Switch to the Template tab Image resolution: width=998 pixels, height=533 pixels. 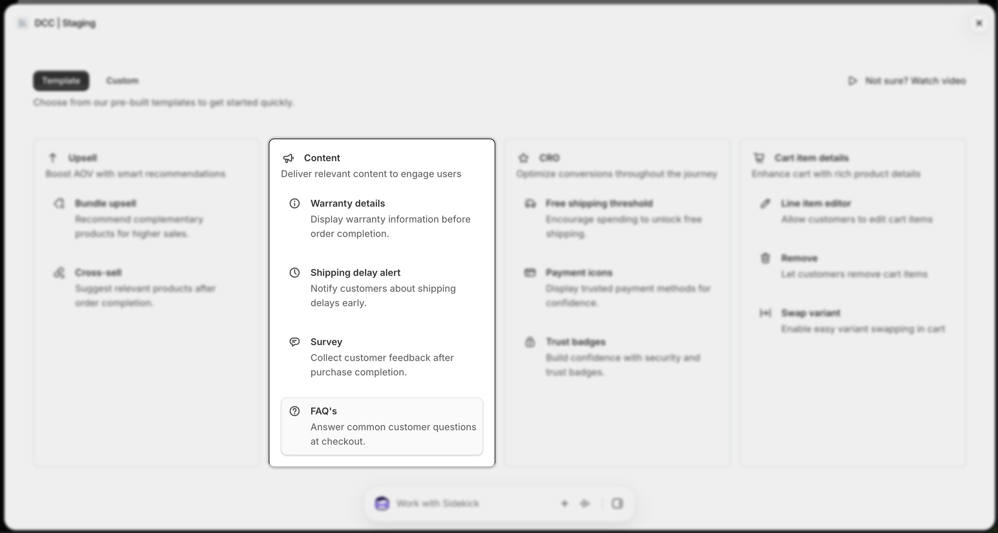(61, 81)
